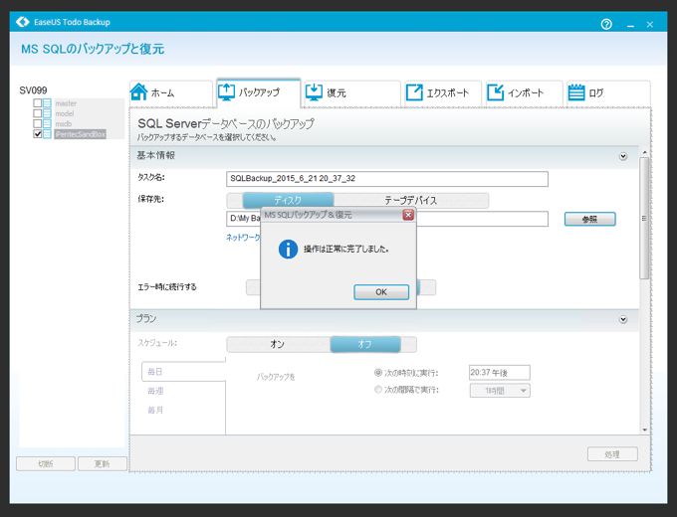Image resolution: width=677 pixels, height=517 pixels.
Task: Open the help question mark icon
Action: (x=606, y=24)
